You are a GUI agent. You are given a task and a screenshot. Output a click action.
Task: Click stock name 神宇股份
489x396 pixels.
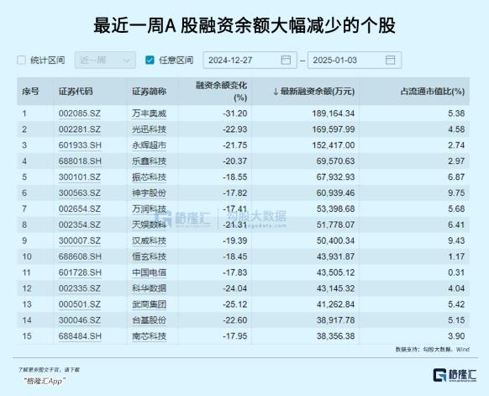[149, 193]
